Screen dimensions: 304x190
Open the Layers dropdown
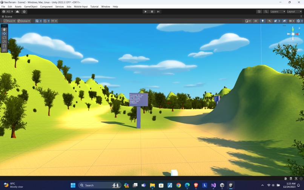coord(278,12)
